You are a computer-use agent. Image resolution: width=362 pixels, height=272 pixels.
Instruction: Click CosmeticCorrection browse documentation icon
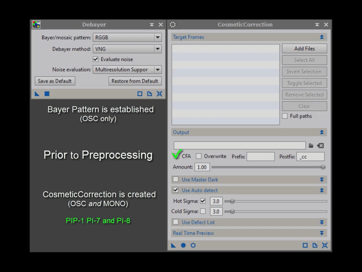tap(315, 245)
